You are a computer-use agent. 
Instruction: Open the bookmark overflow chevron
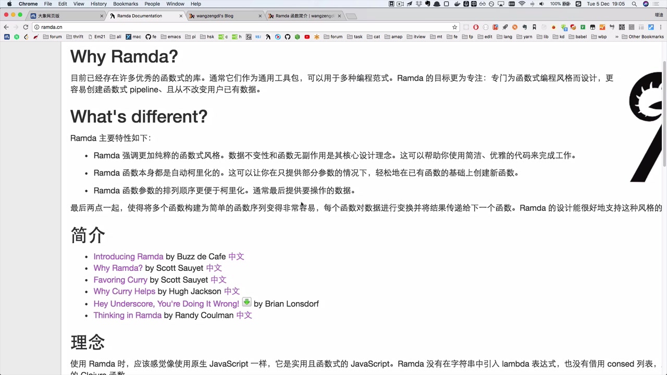tap(617, 37)
